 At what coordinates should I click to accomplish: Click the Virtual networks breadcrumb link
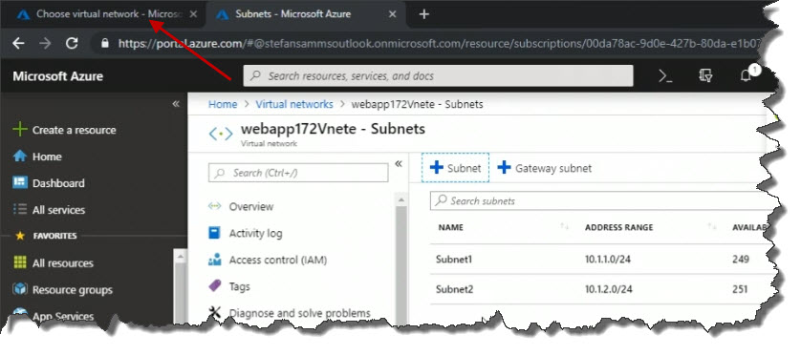[x=294, y=105]
